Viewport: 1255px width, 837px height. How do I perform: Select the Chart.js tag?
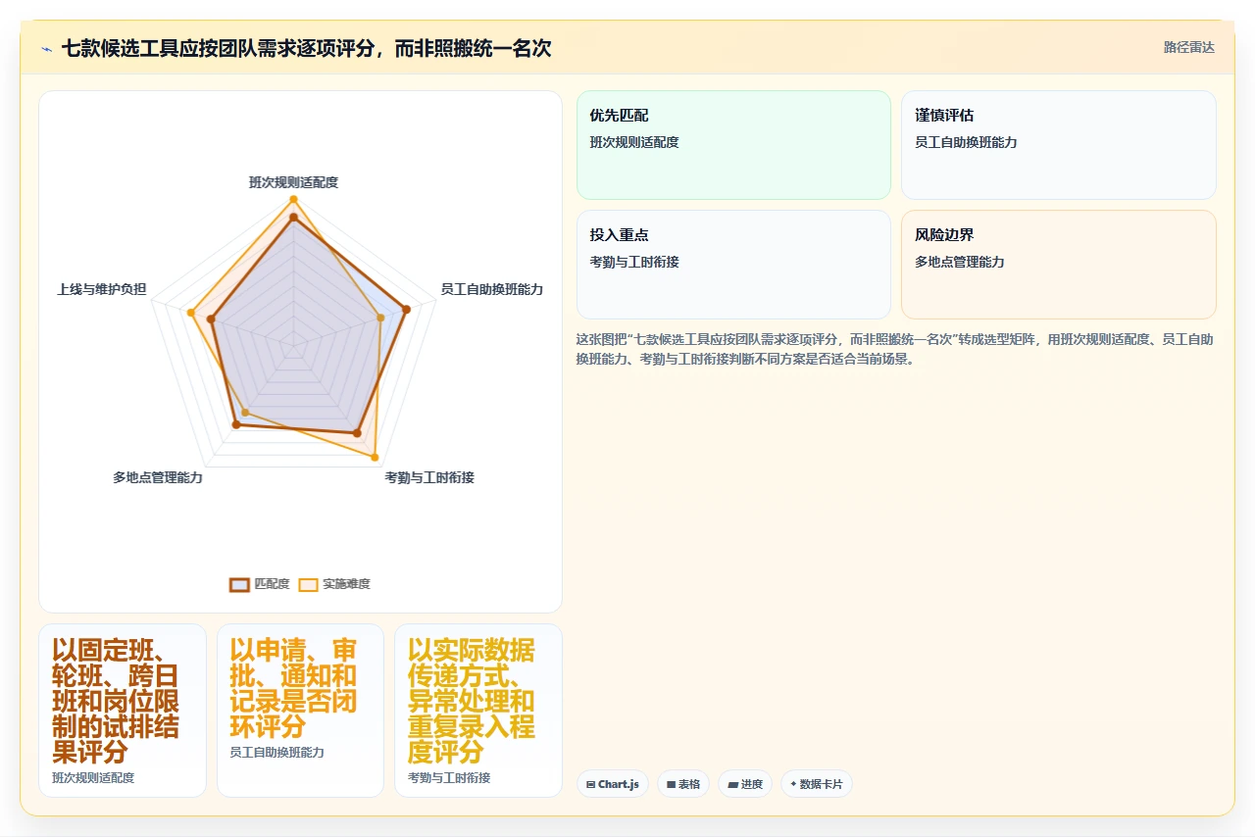click(x=613, y=784)
